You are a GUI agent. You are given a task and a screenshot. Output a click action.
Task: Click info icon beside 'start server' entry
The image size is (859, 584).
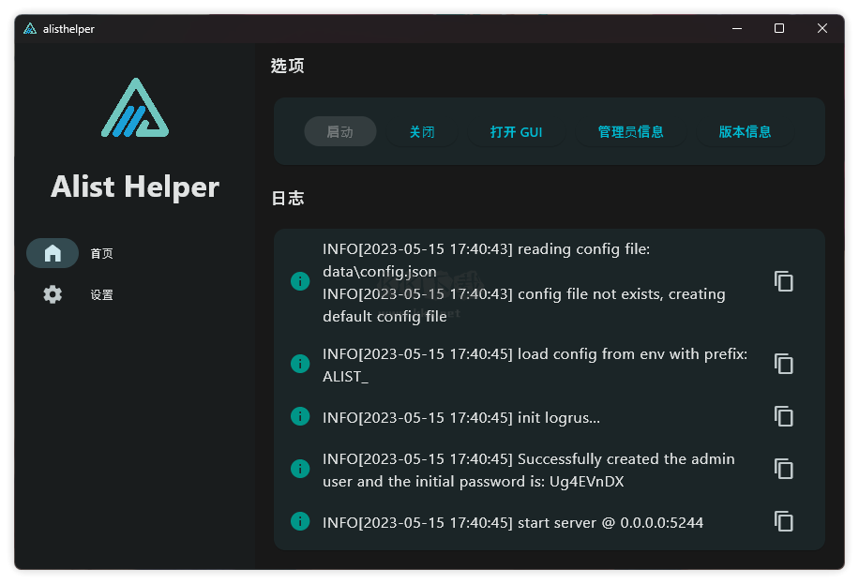(300, 521)
